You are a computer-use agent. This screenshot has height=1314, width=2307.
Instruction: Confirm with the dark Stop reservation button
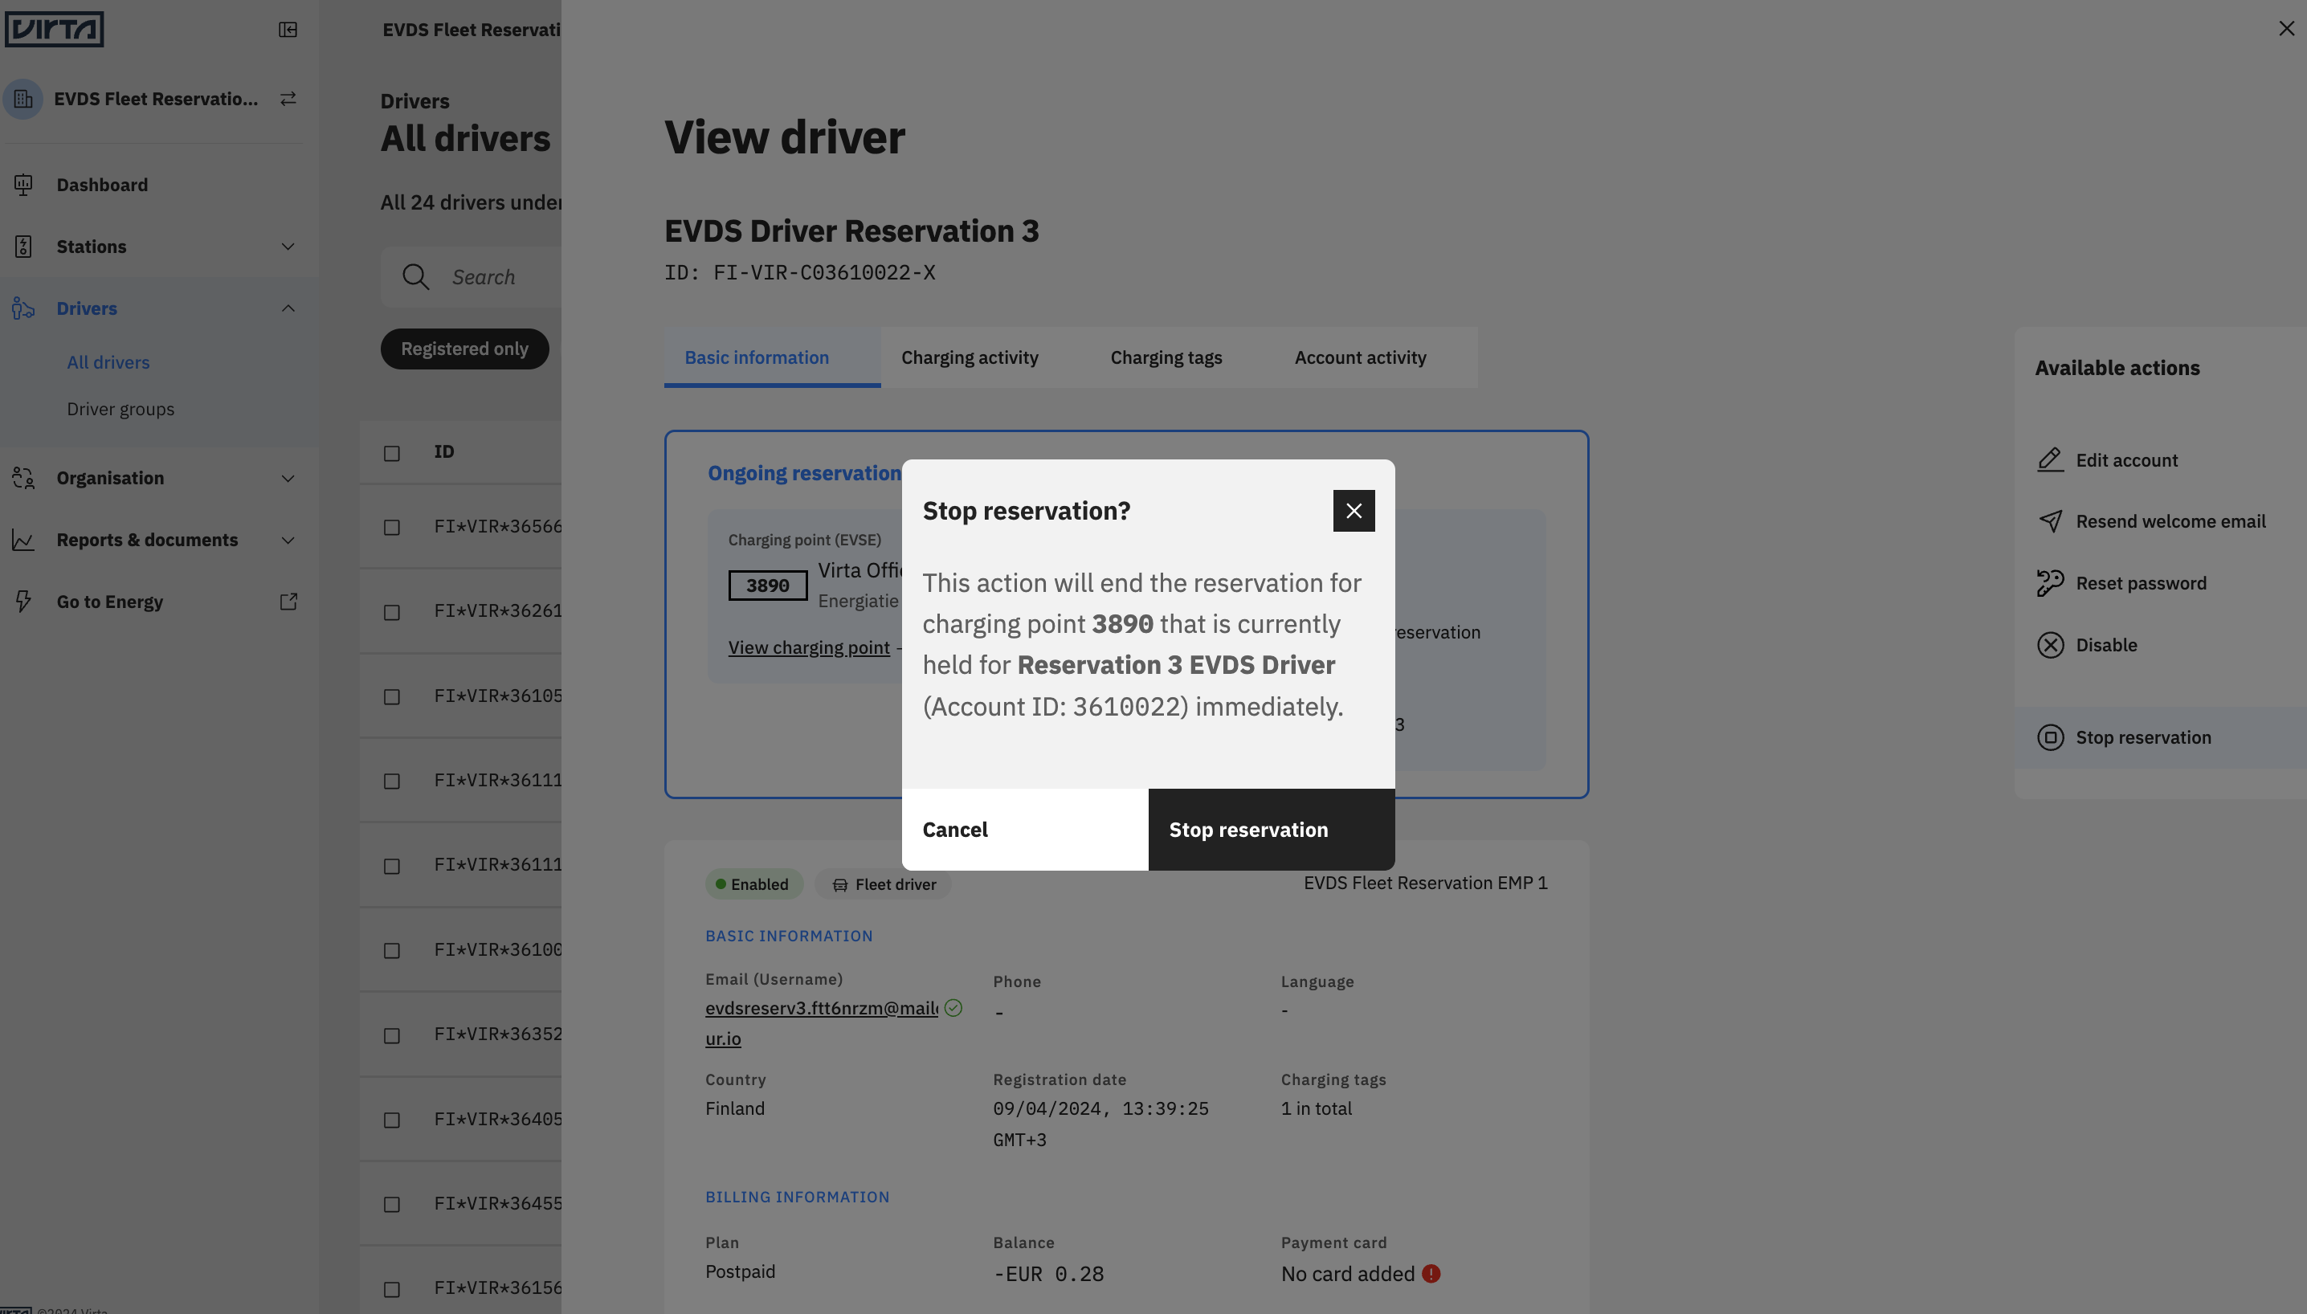click(1272, 830)
